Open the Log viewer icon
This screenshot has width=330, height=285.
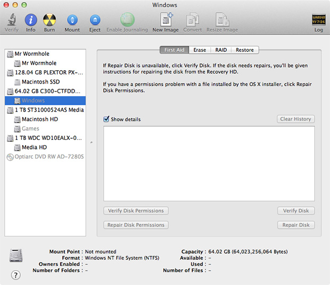[318, 20]
